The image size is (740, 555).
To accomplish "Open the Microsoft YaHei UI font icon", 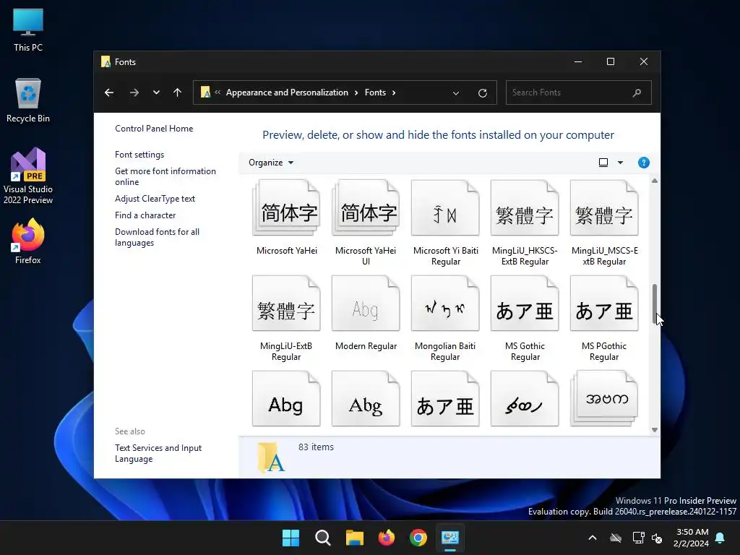I will (x=366, y=208).
